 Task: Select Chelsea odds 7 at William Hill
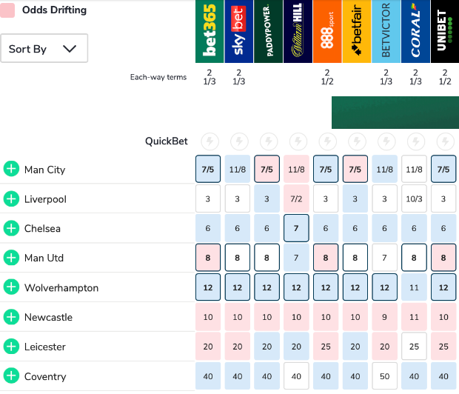coord(298,229)
